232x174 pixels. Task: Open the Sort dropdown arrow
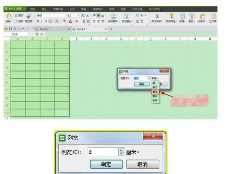pos(186,21)
